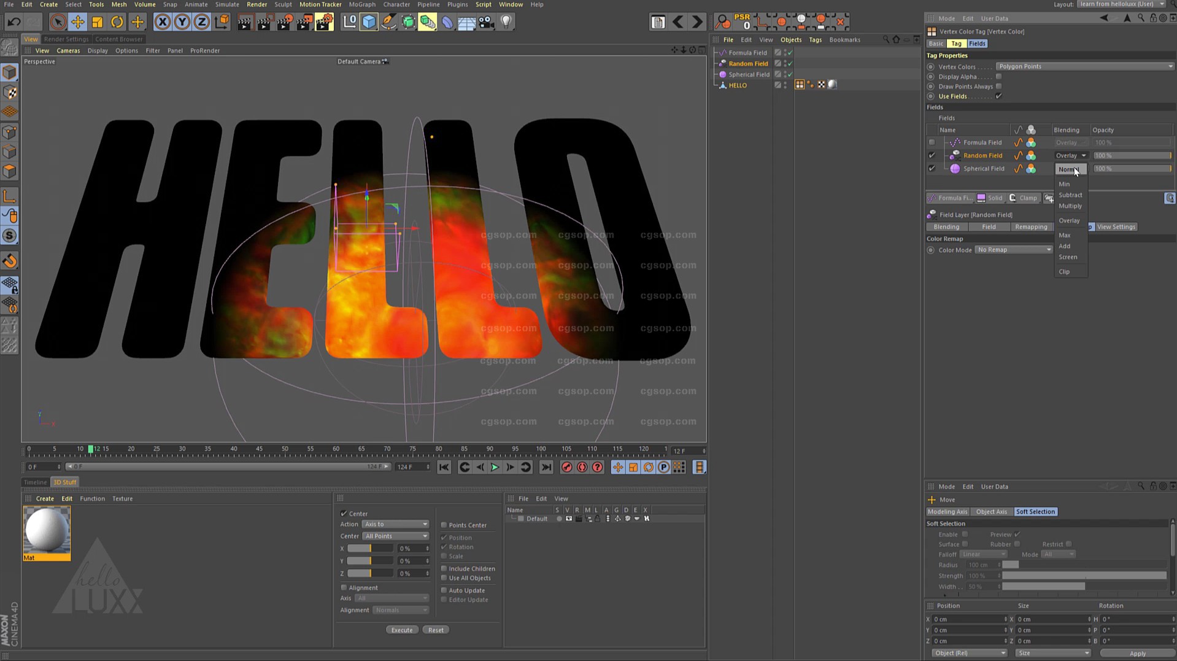Click the Execute button
Viewport: 1177px width, 661px height.
click(x=402, y=630)
